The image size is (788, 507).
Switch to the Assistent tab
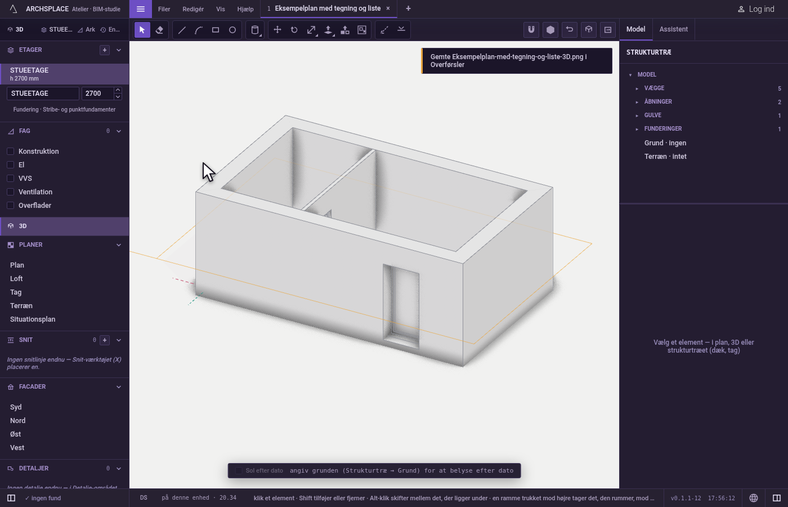(x=674, y=29)
